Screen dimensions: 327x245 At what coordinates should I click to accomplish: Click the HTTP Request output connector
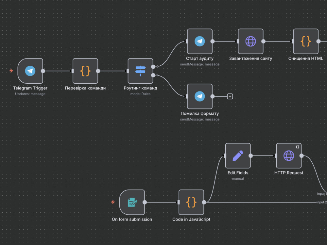pyautogui.click(x=301, y=155)
